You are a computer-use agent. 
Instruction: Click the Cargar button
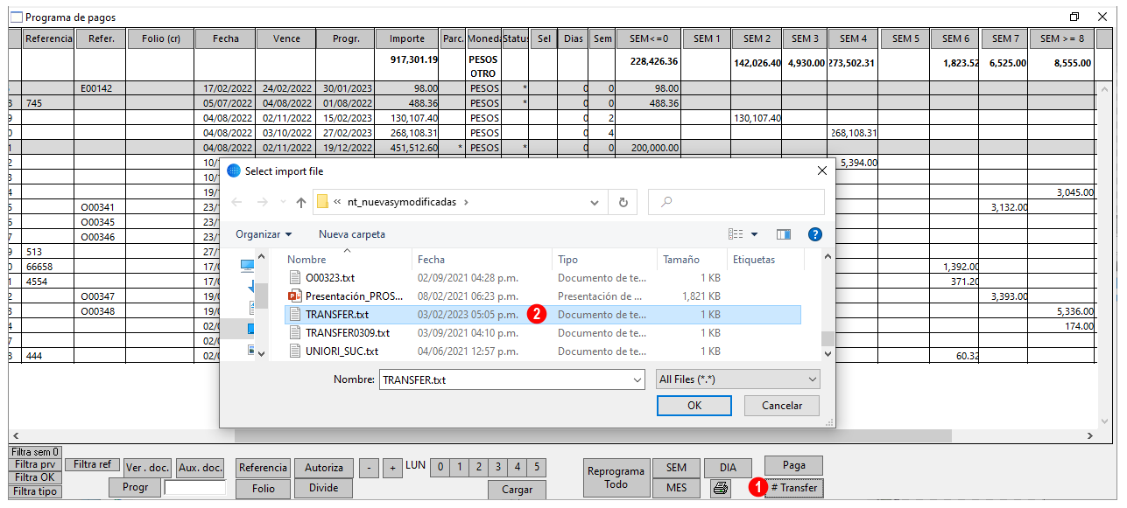click(x=517, y=490)
